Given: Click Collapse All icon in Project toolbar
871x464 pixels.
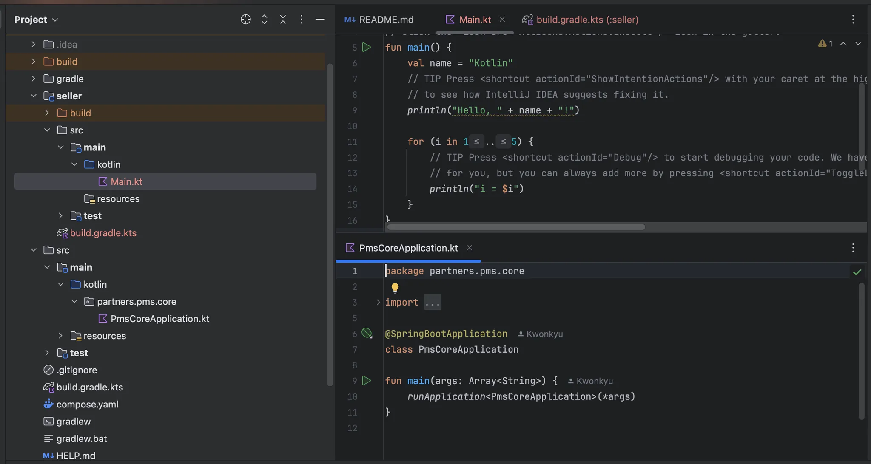Looking at the screenshot, I should (283, 20).
